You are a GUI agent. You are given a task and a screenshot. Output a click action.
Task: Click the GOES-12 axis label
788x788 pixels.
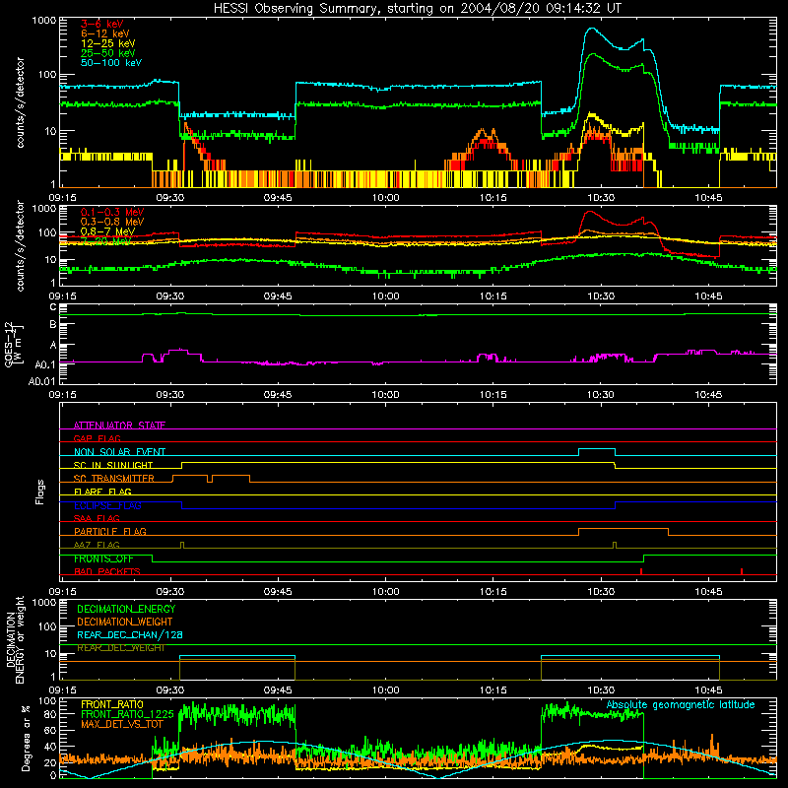point(14,345)
